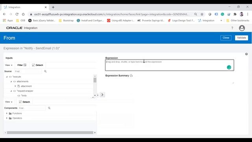
Task: Click the shuttle arrow to move to expression
Action: [102, 95]
